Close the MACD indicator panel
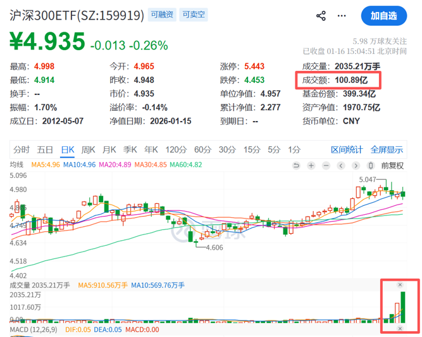 tap(399, 329)
